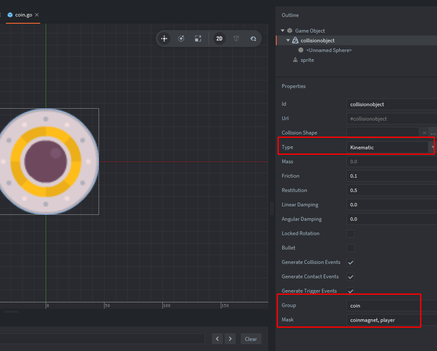Click the Linear Damping label
Viewport: 437px width, 351px height.
[300, 205]
